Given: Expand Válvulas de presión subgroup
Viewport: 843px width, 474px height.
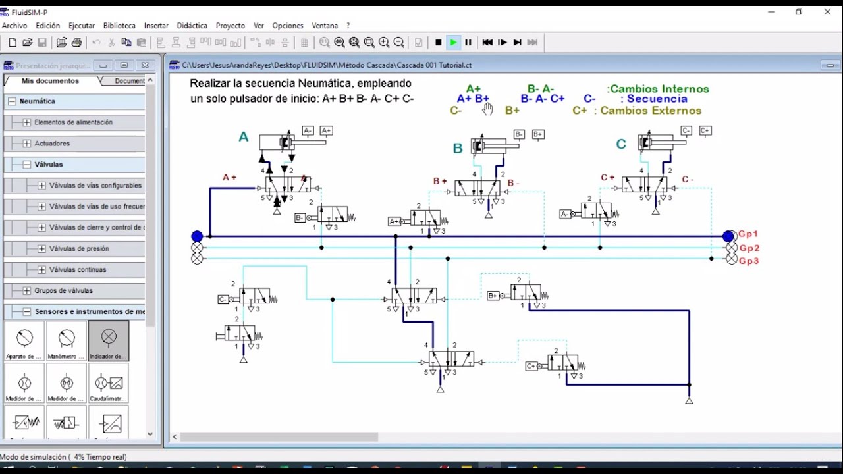Looking at the screenshot, I should [42, 249].
